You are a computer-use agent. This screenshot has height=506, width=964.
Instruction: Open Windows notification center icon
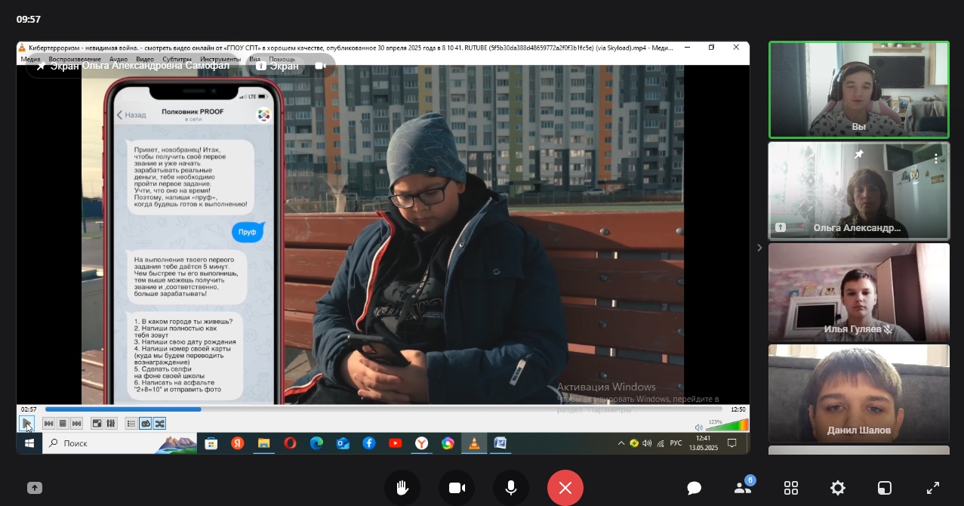(731, 443)
